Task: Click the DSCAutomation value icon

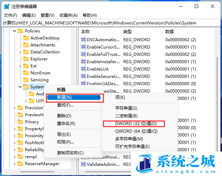Action: pos(83,40)
